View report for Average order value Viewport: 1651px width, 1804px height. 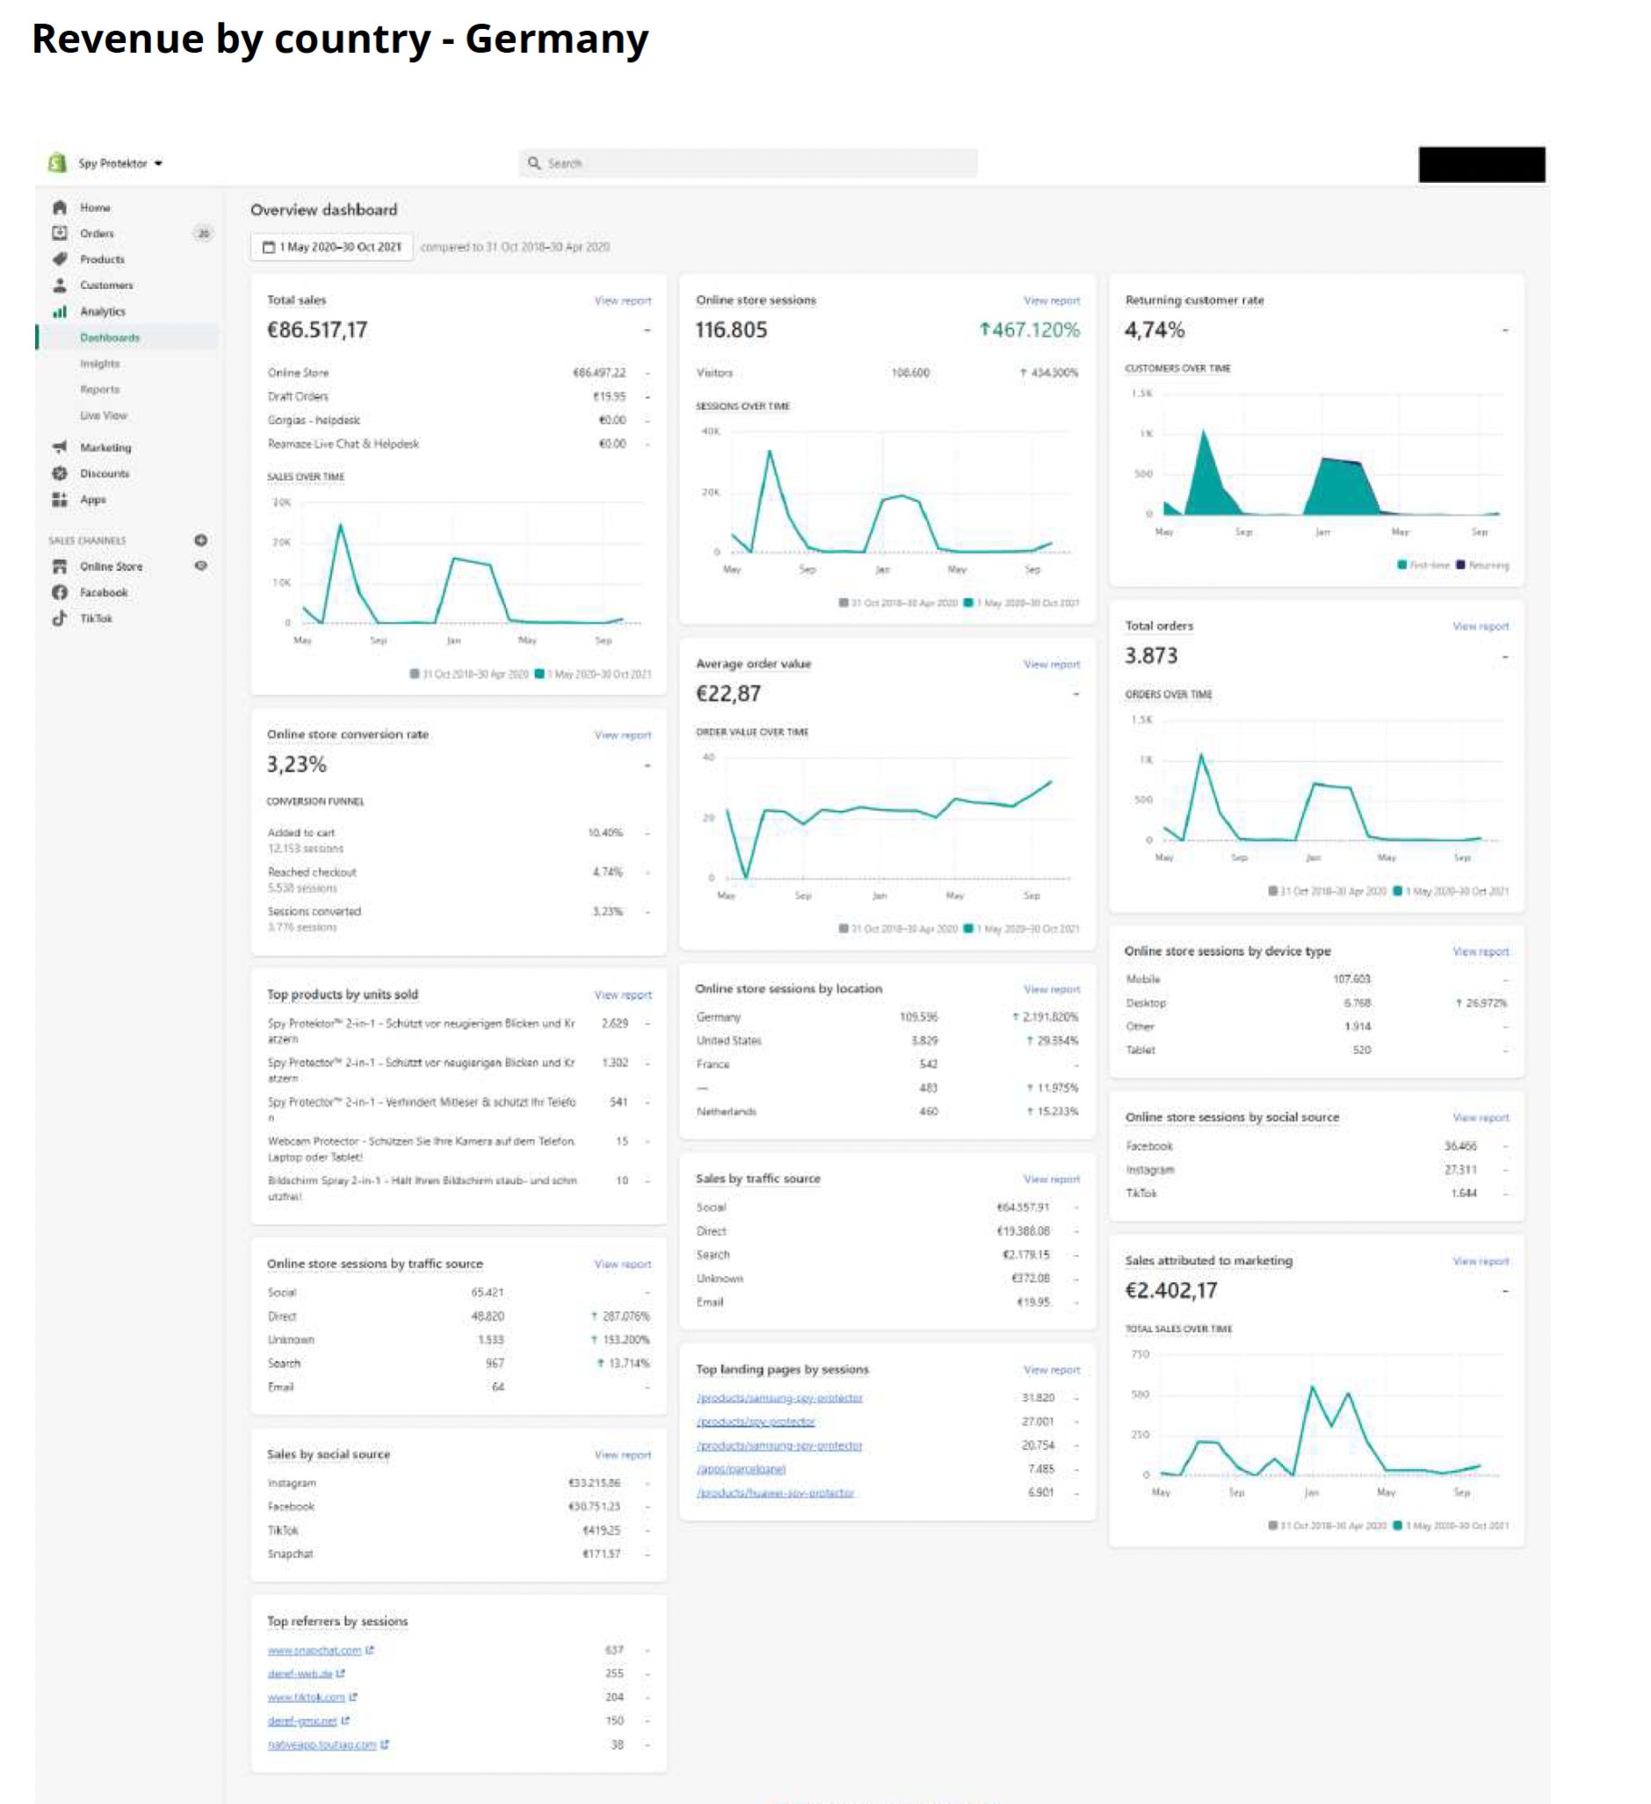tap(1052, 664)
